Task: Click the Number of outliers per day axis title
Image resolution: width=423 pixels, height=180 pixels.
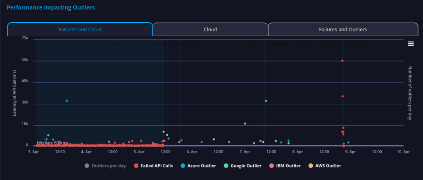Action: point(410,93)
